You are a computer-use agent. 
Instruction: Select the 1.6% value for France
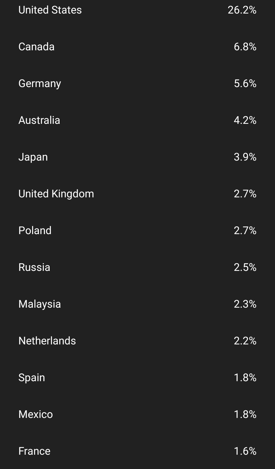click(x=245, y=451)
